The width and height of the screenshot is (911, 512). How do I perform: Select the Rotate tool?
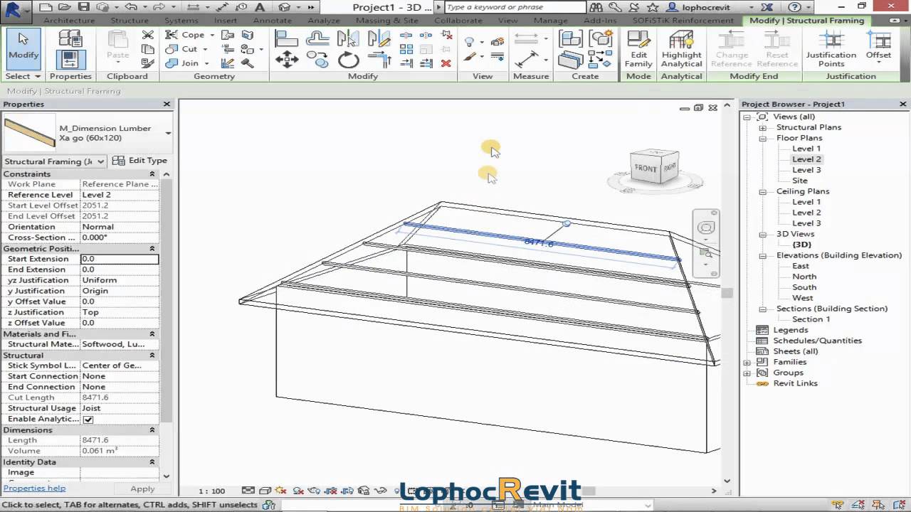[x=348, y=60]
